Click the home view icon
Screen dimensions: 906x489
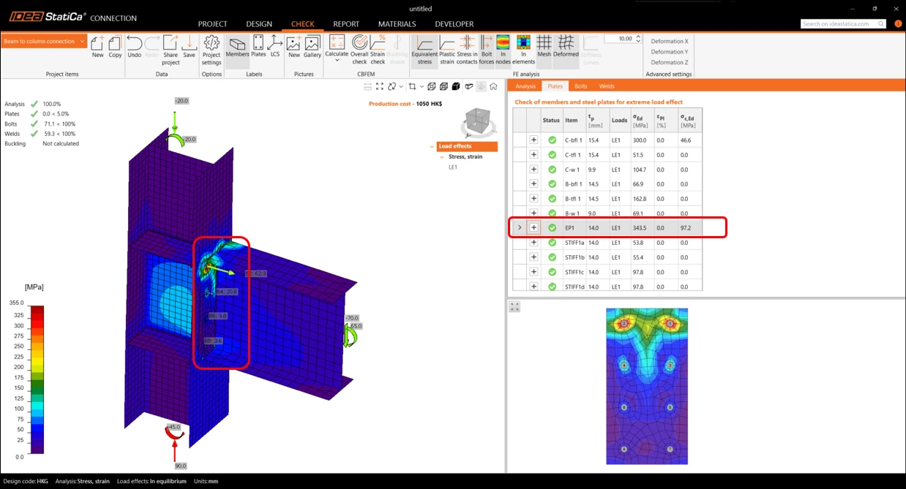coord(493,86)
